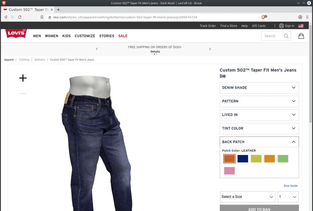Screen dimensions: 313x211
Task: Go to Apparel breadcrumb
Action: (x=9, y=60)
